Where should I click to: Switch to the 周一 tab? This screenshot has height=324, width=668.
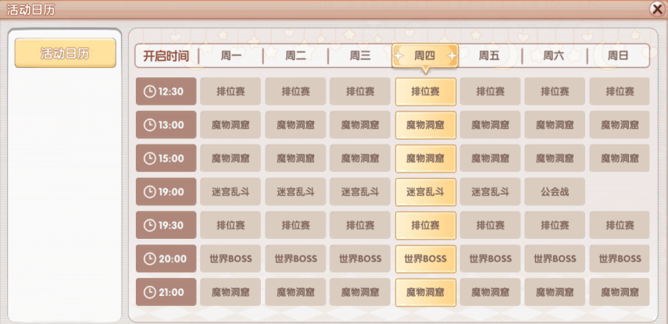231,55
